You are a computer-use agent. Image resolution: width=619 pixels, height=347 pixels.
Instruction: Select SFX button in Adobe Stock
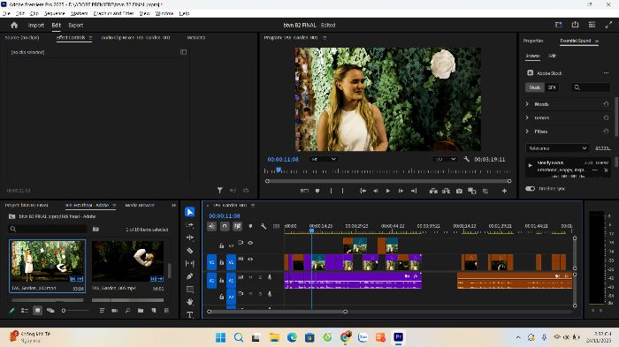pos(552,87)
